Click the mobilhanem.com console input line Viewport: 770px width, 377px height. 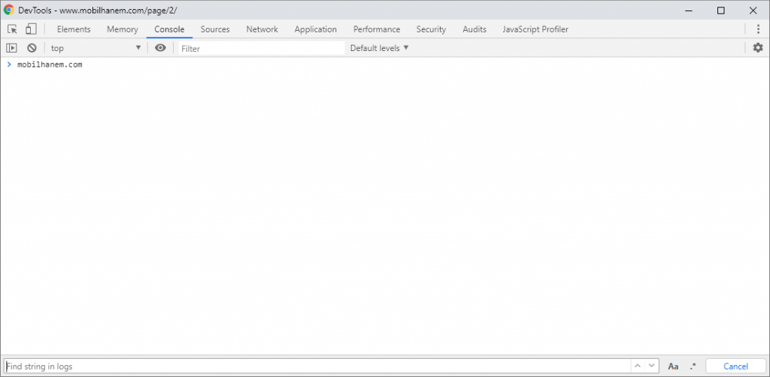[50, 65]
